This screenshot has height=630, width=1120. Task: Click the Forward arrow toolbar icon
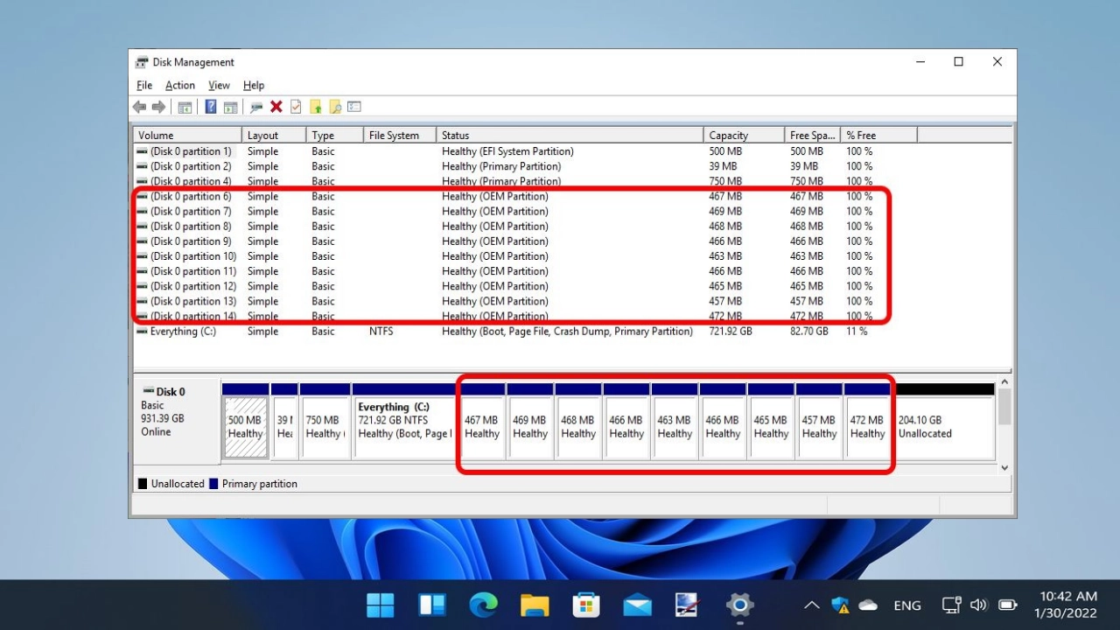[x=158, y=107]
